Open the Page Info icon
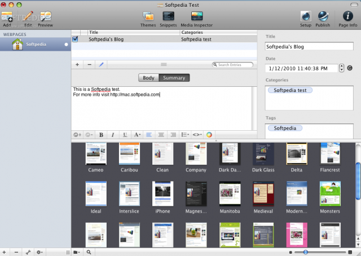The image size is (361, 256). click(347, 16)
